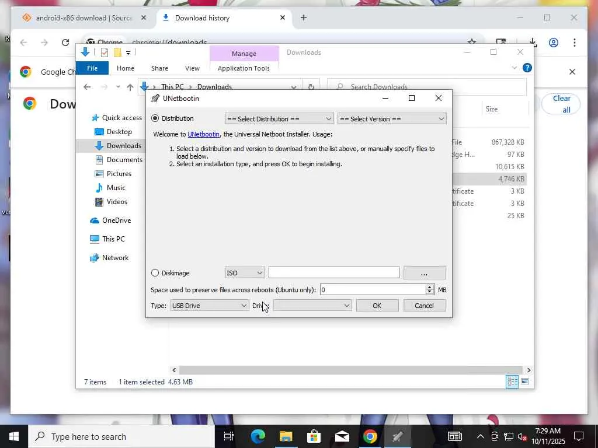Switch to details view icon
This screenshot has width=598, height=448.
pos(512,381)
